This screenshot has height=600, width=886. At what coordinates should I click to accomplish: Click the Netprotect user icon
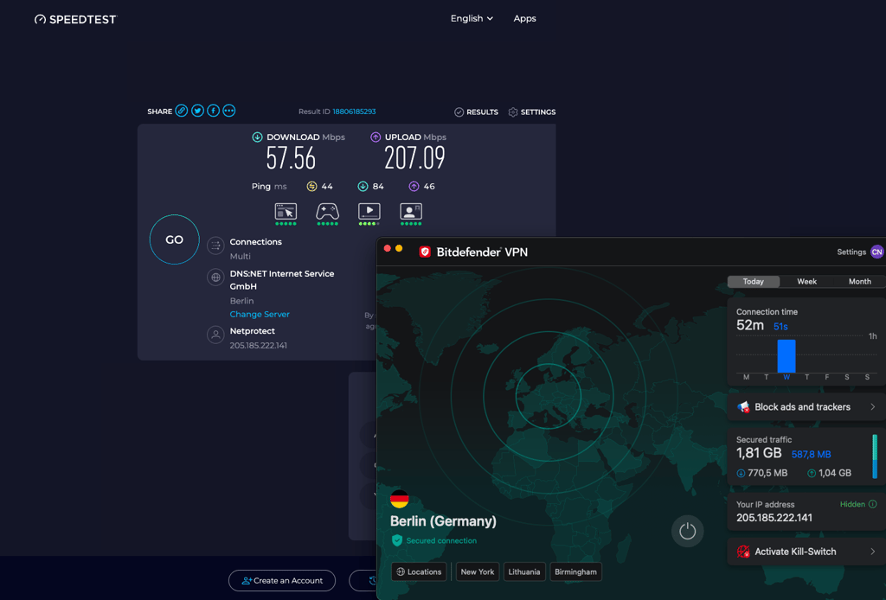tap(215, 335)
